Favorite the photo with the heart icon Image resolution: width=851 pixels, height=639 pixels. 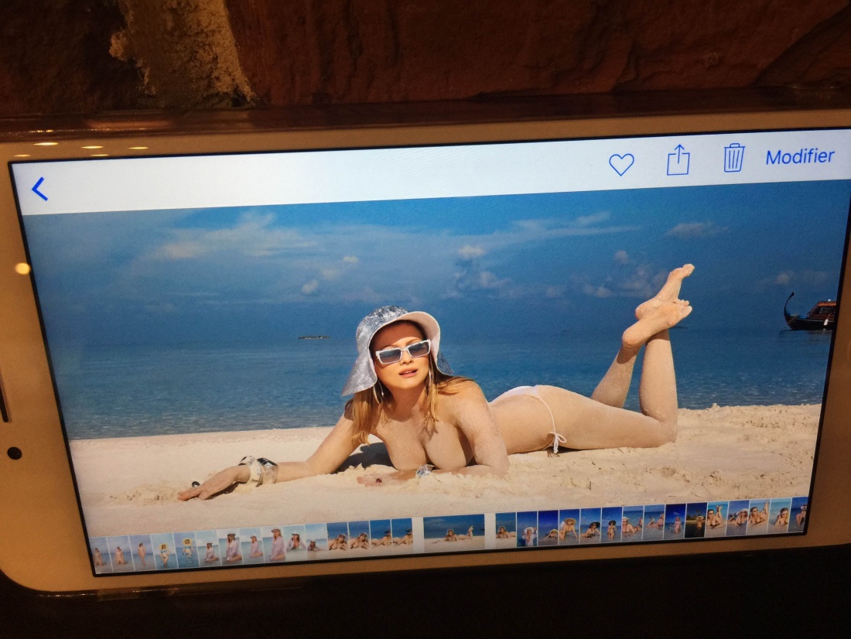621,164
